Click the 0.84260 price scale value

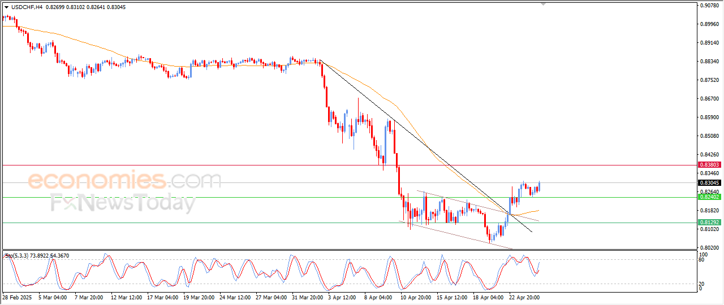(710, 155)
